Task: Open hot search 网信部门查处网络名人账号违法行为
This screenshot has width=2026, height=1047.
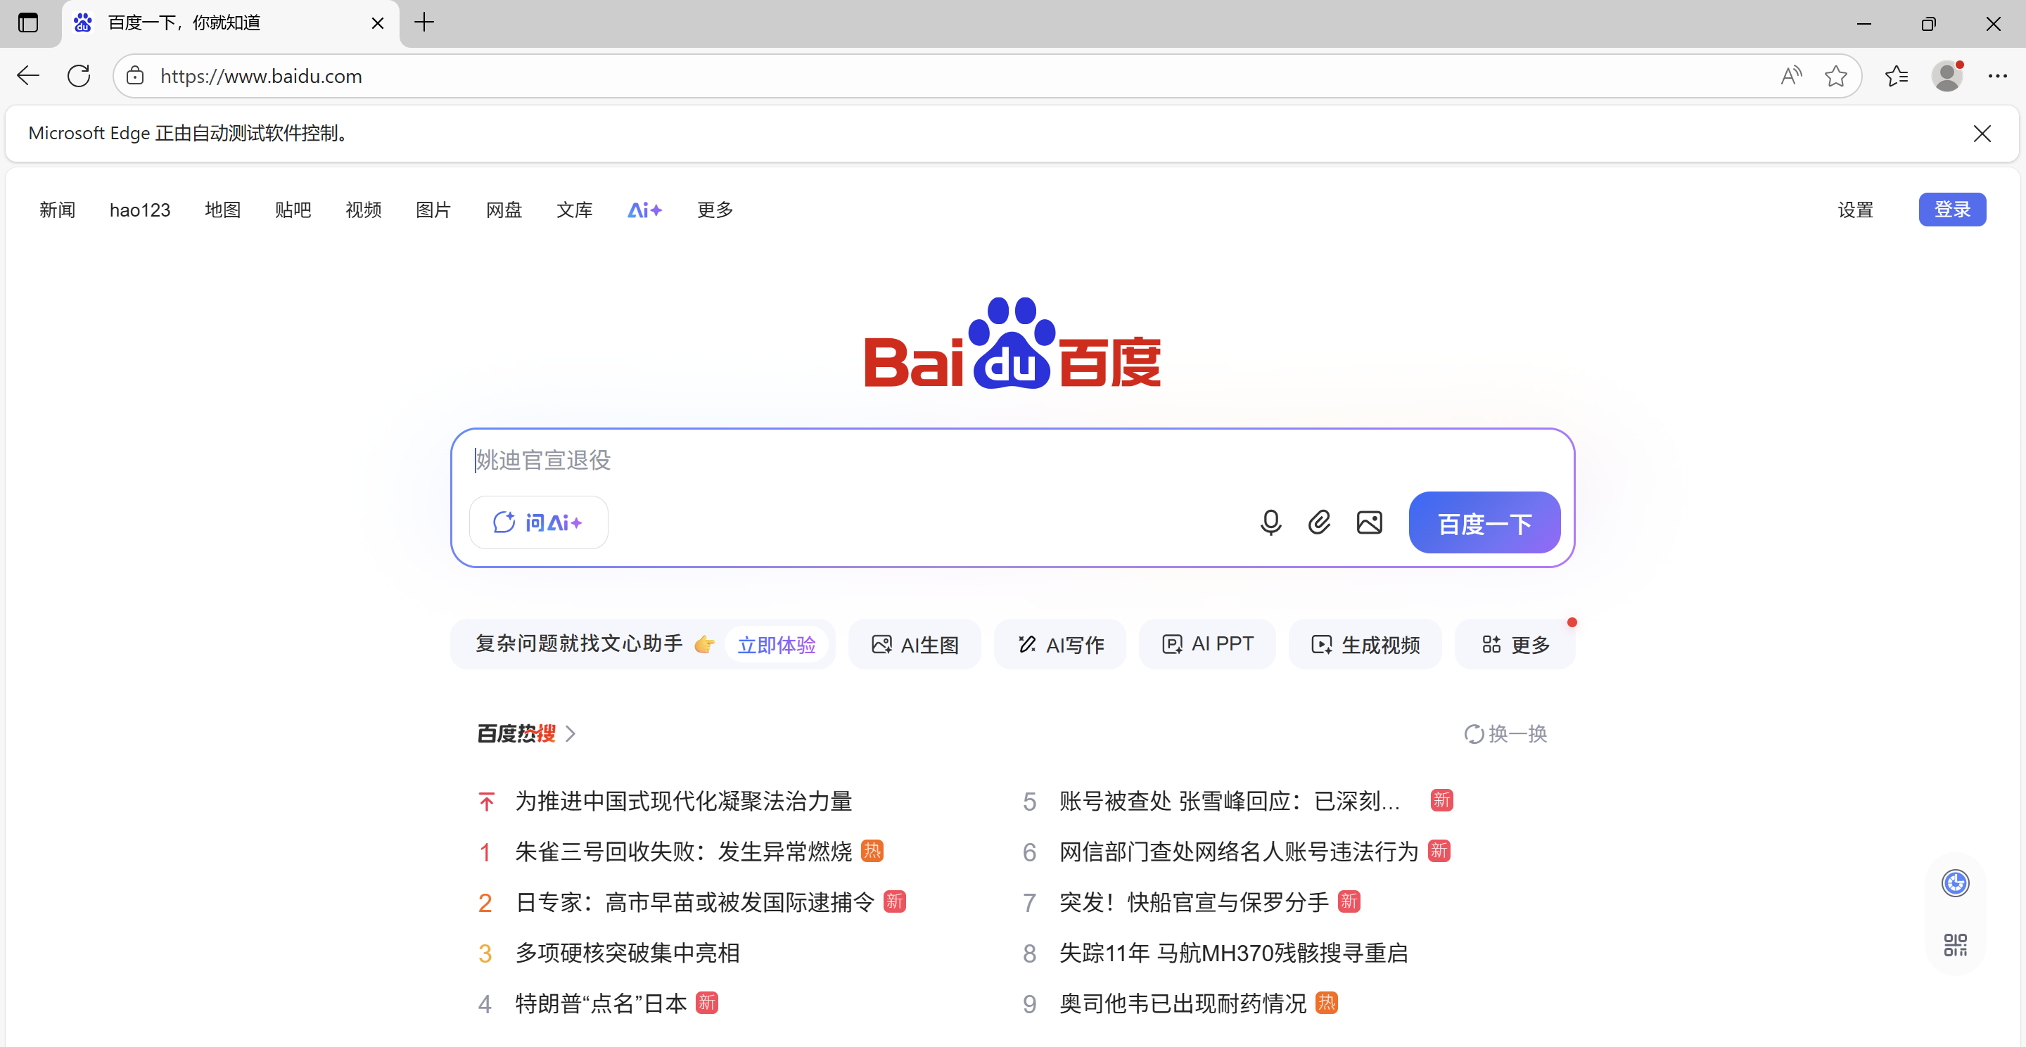Action: pos(1239,852)
